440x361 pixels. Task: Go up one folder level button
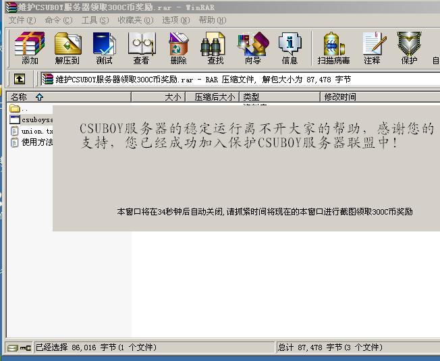20,79
